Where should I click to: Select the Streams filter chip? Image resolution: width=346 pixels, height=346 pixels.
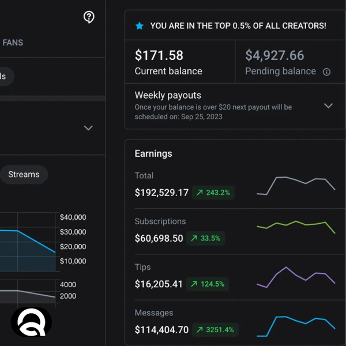(x=24, y=174)
